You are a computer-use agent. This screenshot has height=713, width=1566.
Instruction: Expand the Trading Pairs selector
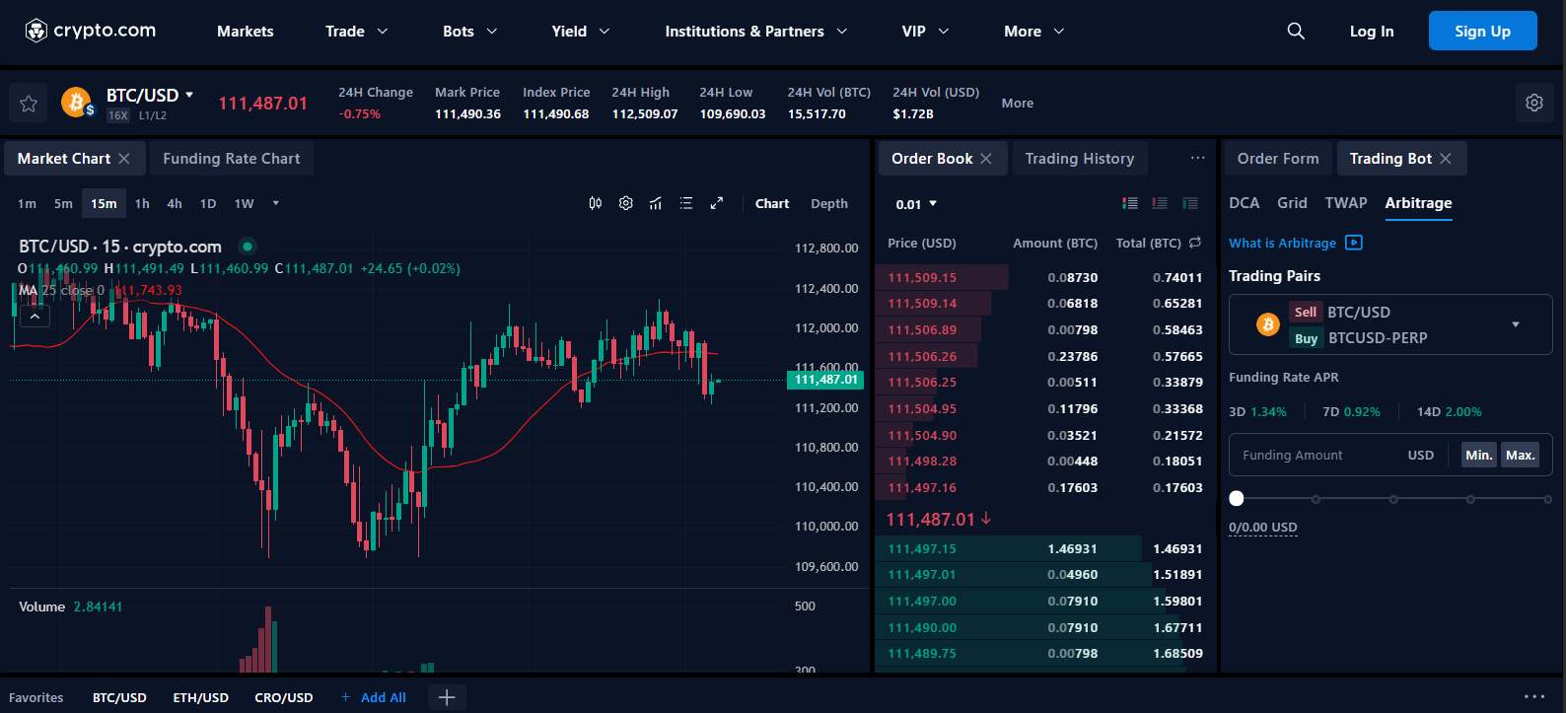coord(1515,324)
